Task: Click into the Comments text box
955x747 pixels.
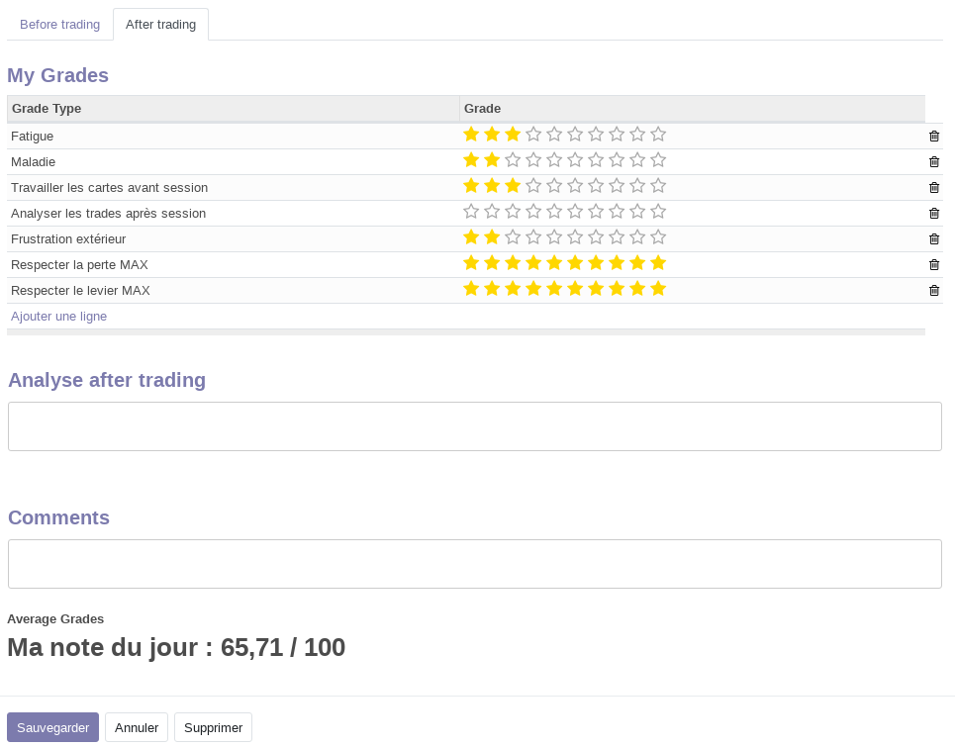Action: click(x=475, y=564)
